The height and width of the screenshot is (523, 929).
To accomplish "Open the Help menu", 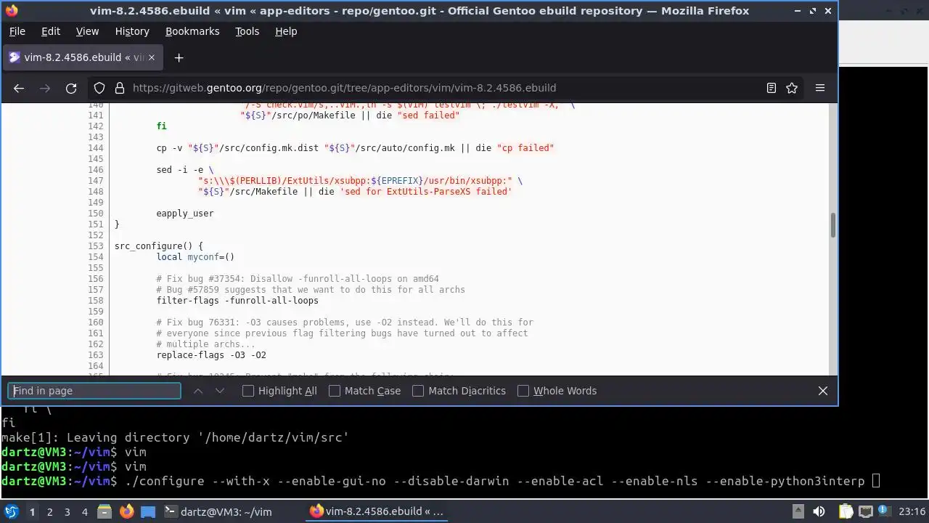I will click(x=286, y=31).
